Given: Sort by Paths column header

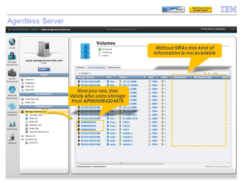Looking at the screenshot, I should pyautogui.click(x=166, y=77).
